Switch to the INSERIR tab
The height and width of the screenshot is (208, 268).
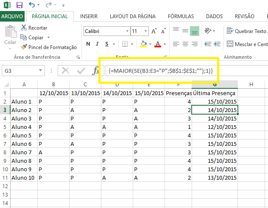[x=89, y=16]
